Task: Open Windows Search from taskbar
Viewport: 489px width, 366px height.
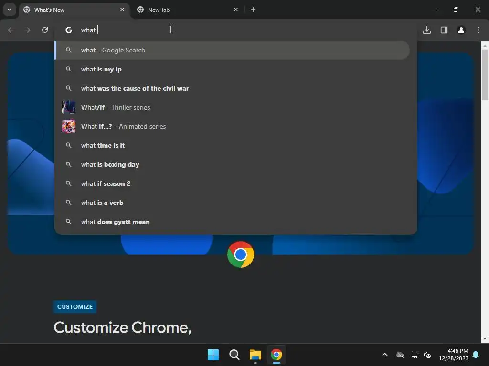Action: pos(234,355)
